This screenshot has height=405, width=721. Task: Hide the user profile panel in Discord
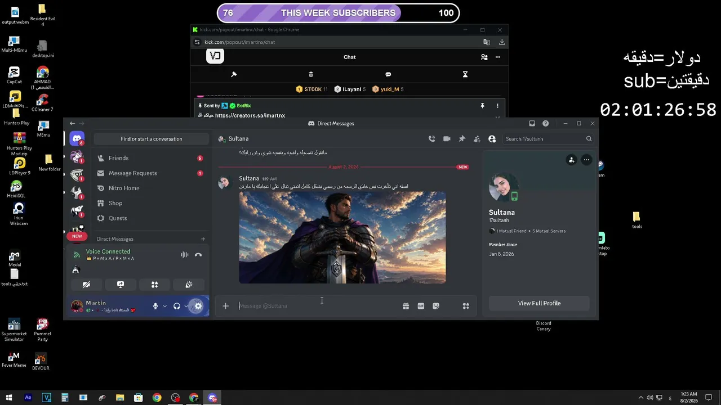pos(492,139)
